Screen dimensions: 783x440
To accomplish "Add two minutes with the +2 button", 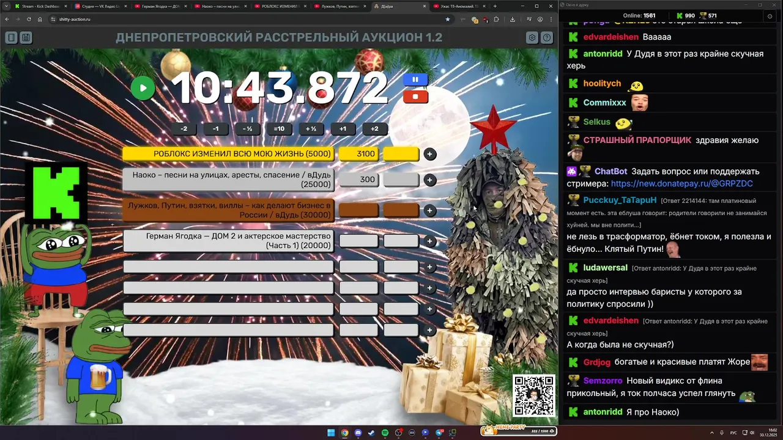I will point(374,129).
